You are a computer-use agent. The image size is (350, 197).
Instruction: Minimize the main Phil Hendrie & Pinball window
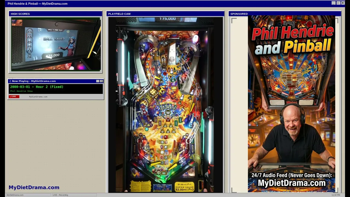[x=333, y=3]
